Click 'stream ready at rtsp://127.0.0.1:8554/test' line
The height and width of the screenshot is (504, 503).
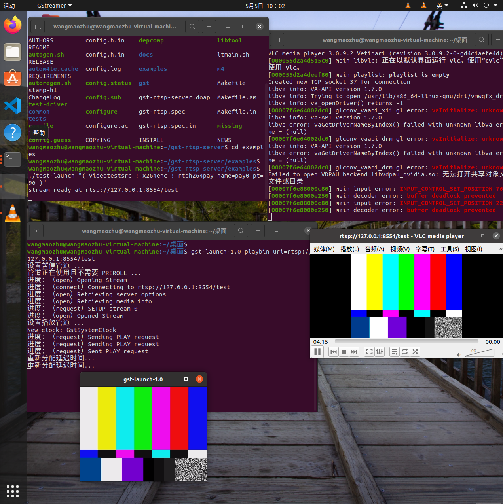[103, 190]
